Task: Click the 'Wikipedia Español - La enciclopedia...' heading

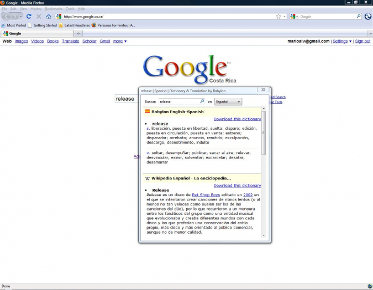Action: [191, 178]
